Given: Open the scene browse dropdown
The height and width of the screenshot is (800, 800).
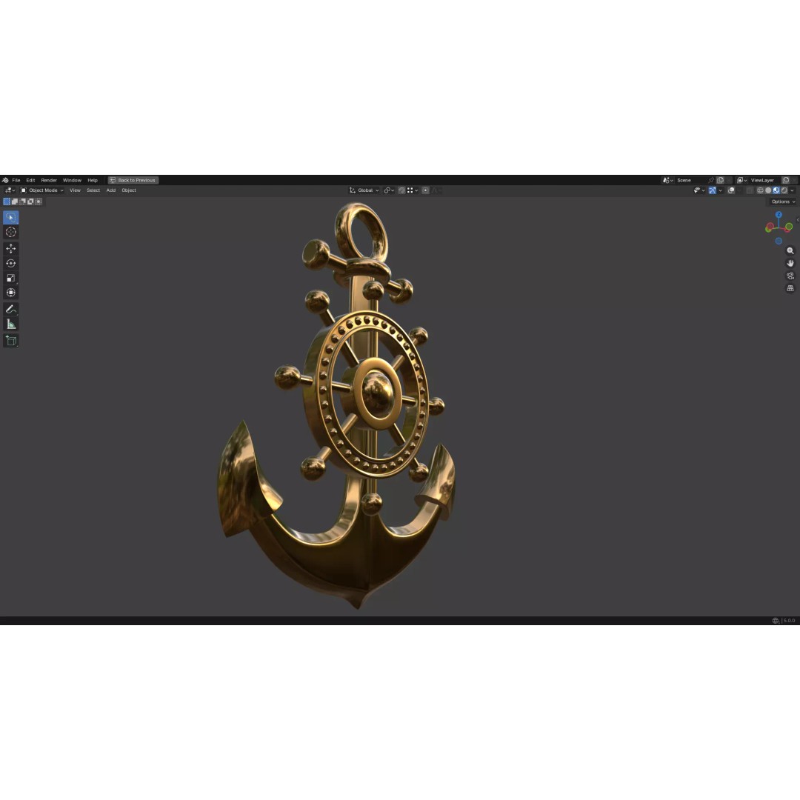Looking at the screenshot, I should (668, 180).
